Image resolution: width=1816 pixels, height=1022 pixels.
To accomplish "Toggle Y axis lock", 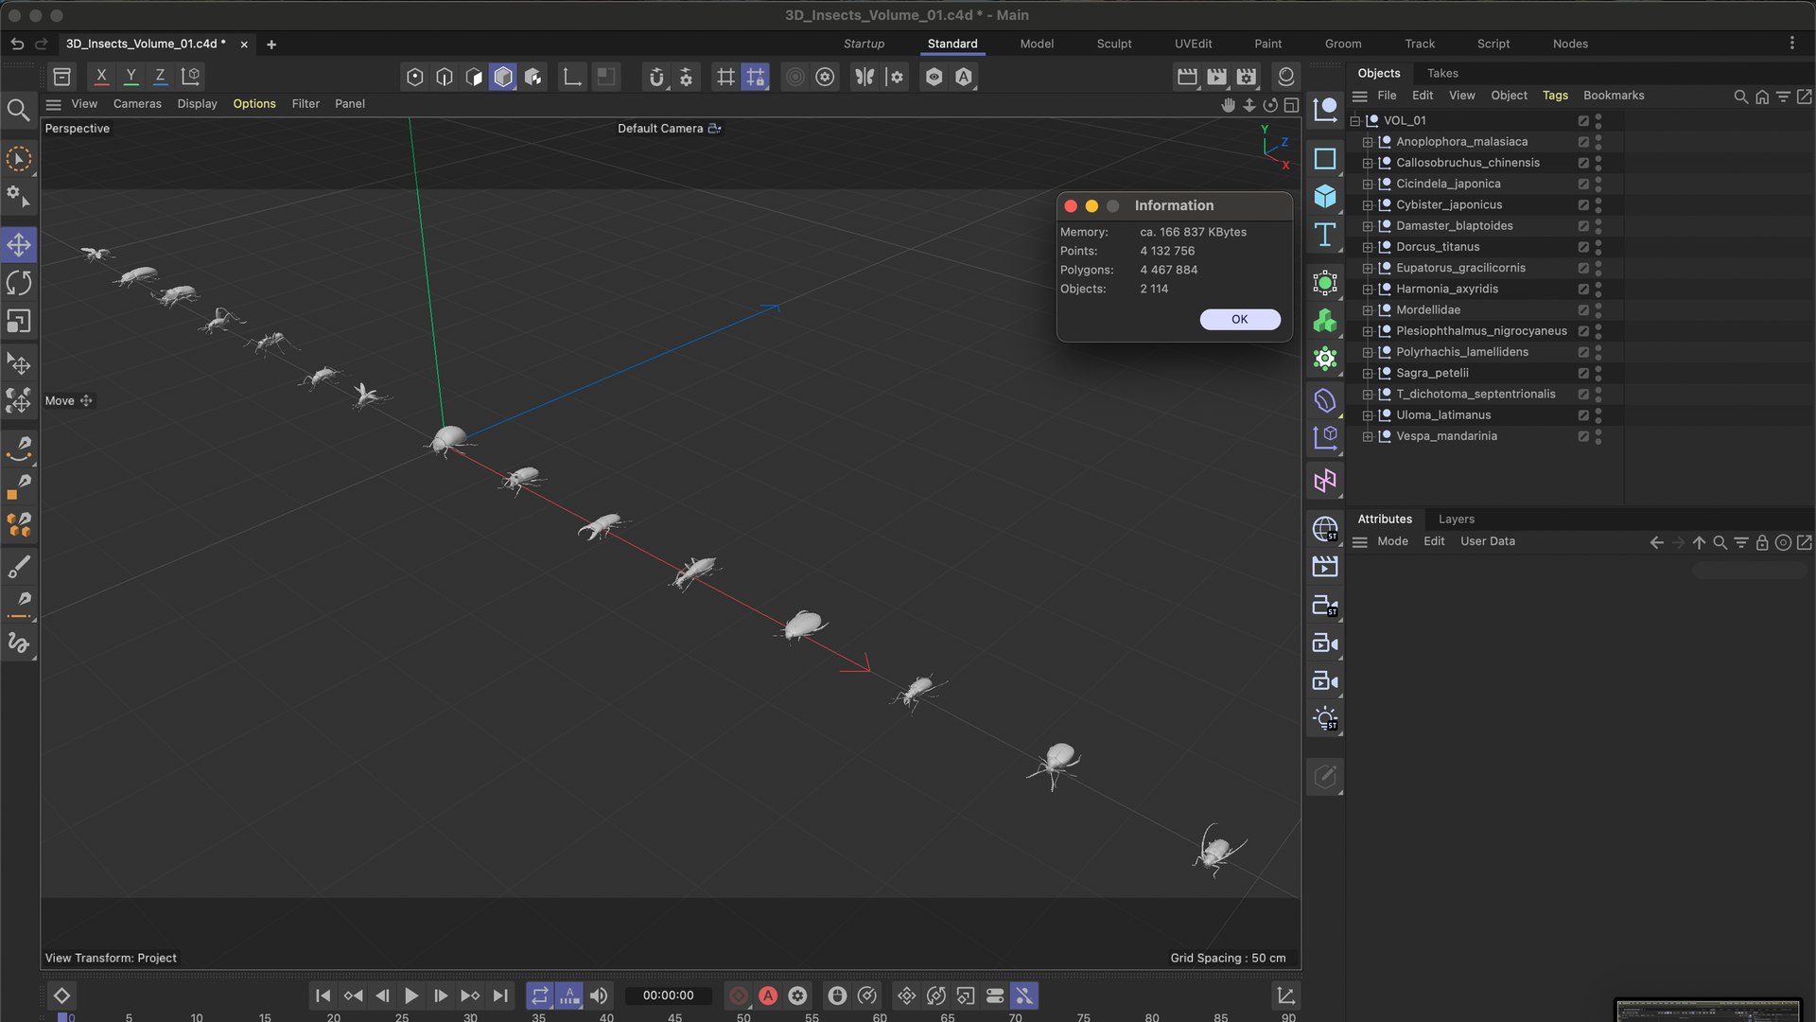I will click(x=131, y=77).
